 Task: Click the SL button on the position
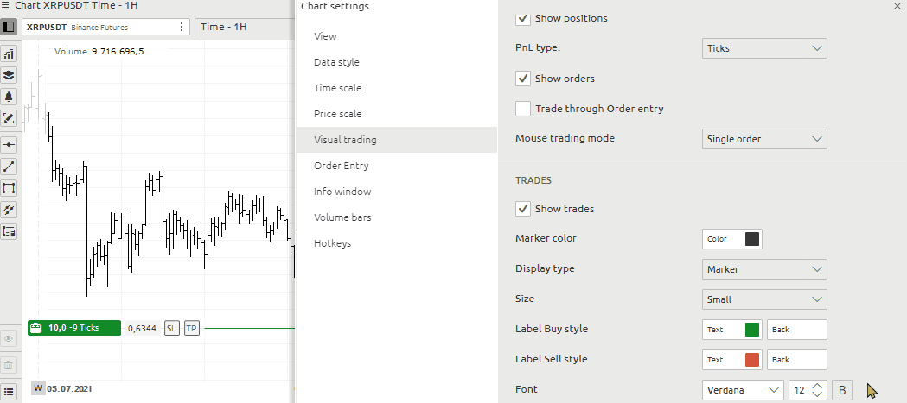click(x=171, y=328)
